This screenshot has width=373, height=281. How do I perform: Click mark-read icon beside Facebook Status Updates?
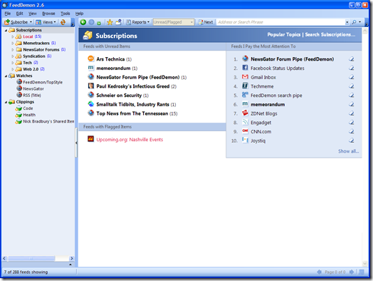[x=352, y=68]
